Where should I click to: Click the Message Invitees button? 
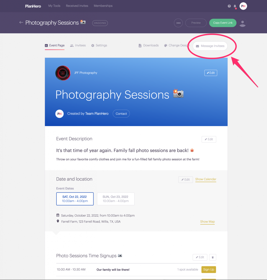(x=210, y=46)
